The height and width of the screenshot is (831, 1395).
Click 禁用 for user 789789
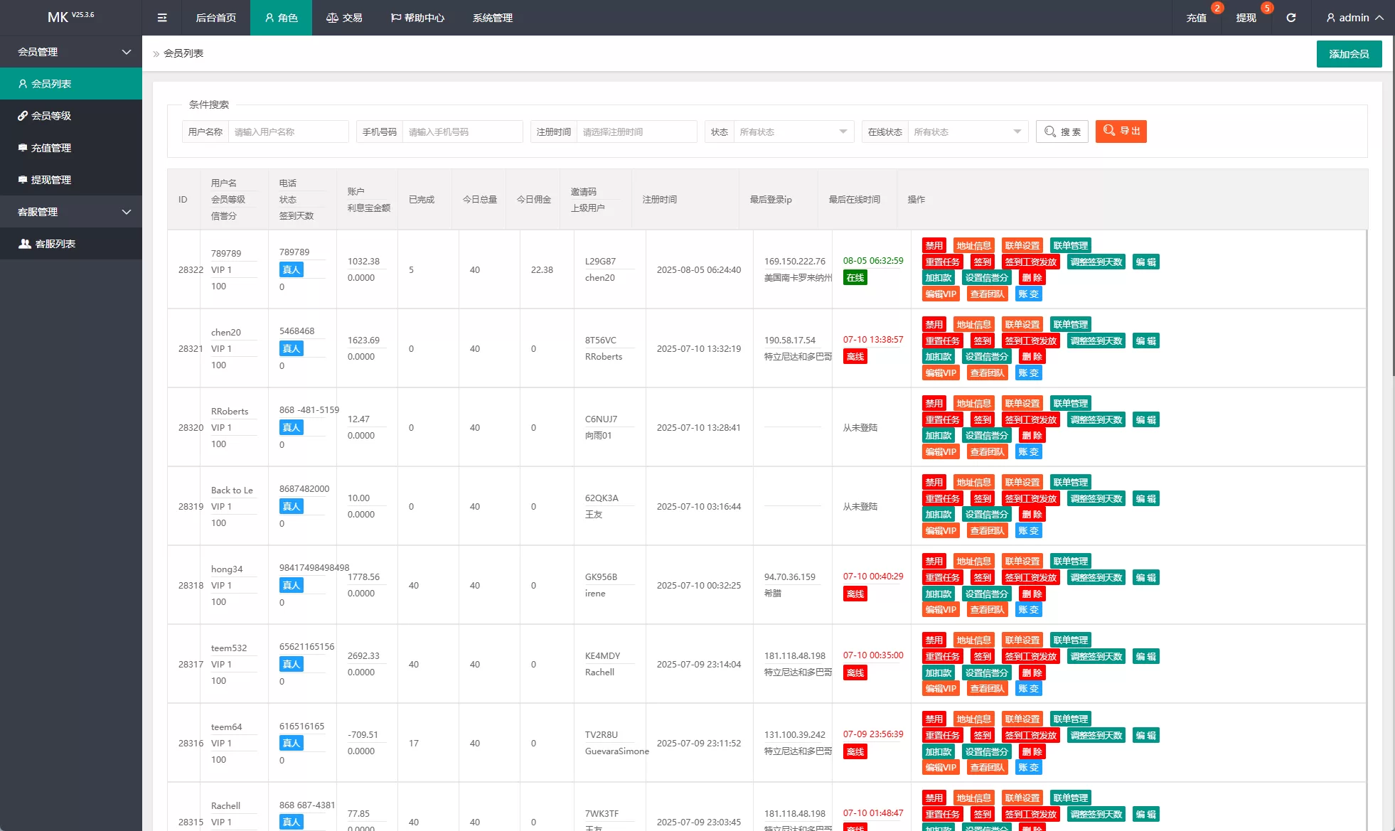click(x=934, y=246)
